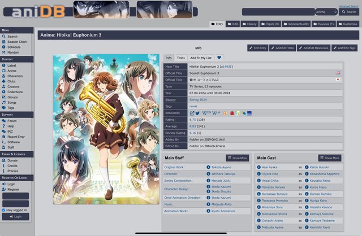Click the header search text field
This screenshot has width=362, height=236.
(278, 12)
